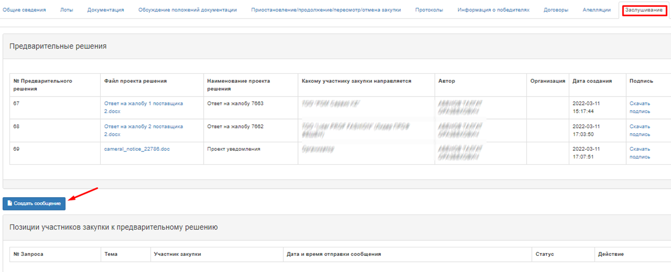The image size is (671, 272).
Task: Download signature for decision 67
Action: coord(640,107)
